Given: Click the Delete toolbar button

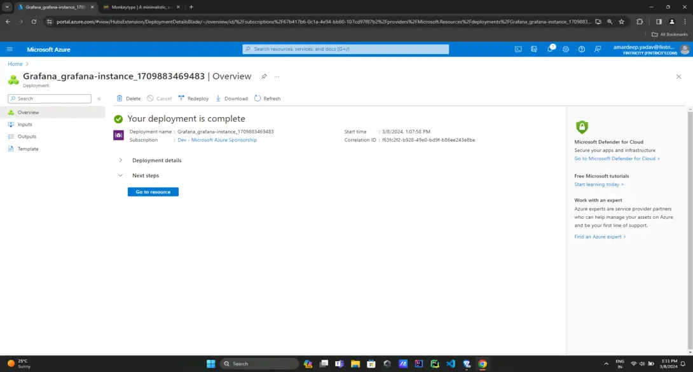Looking at the screenshot, I should 128,99.
